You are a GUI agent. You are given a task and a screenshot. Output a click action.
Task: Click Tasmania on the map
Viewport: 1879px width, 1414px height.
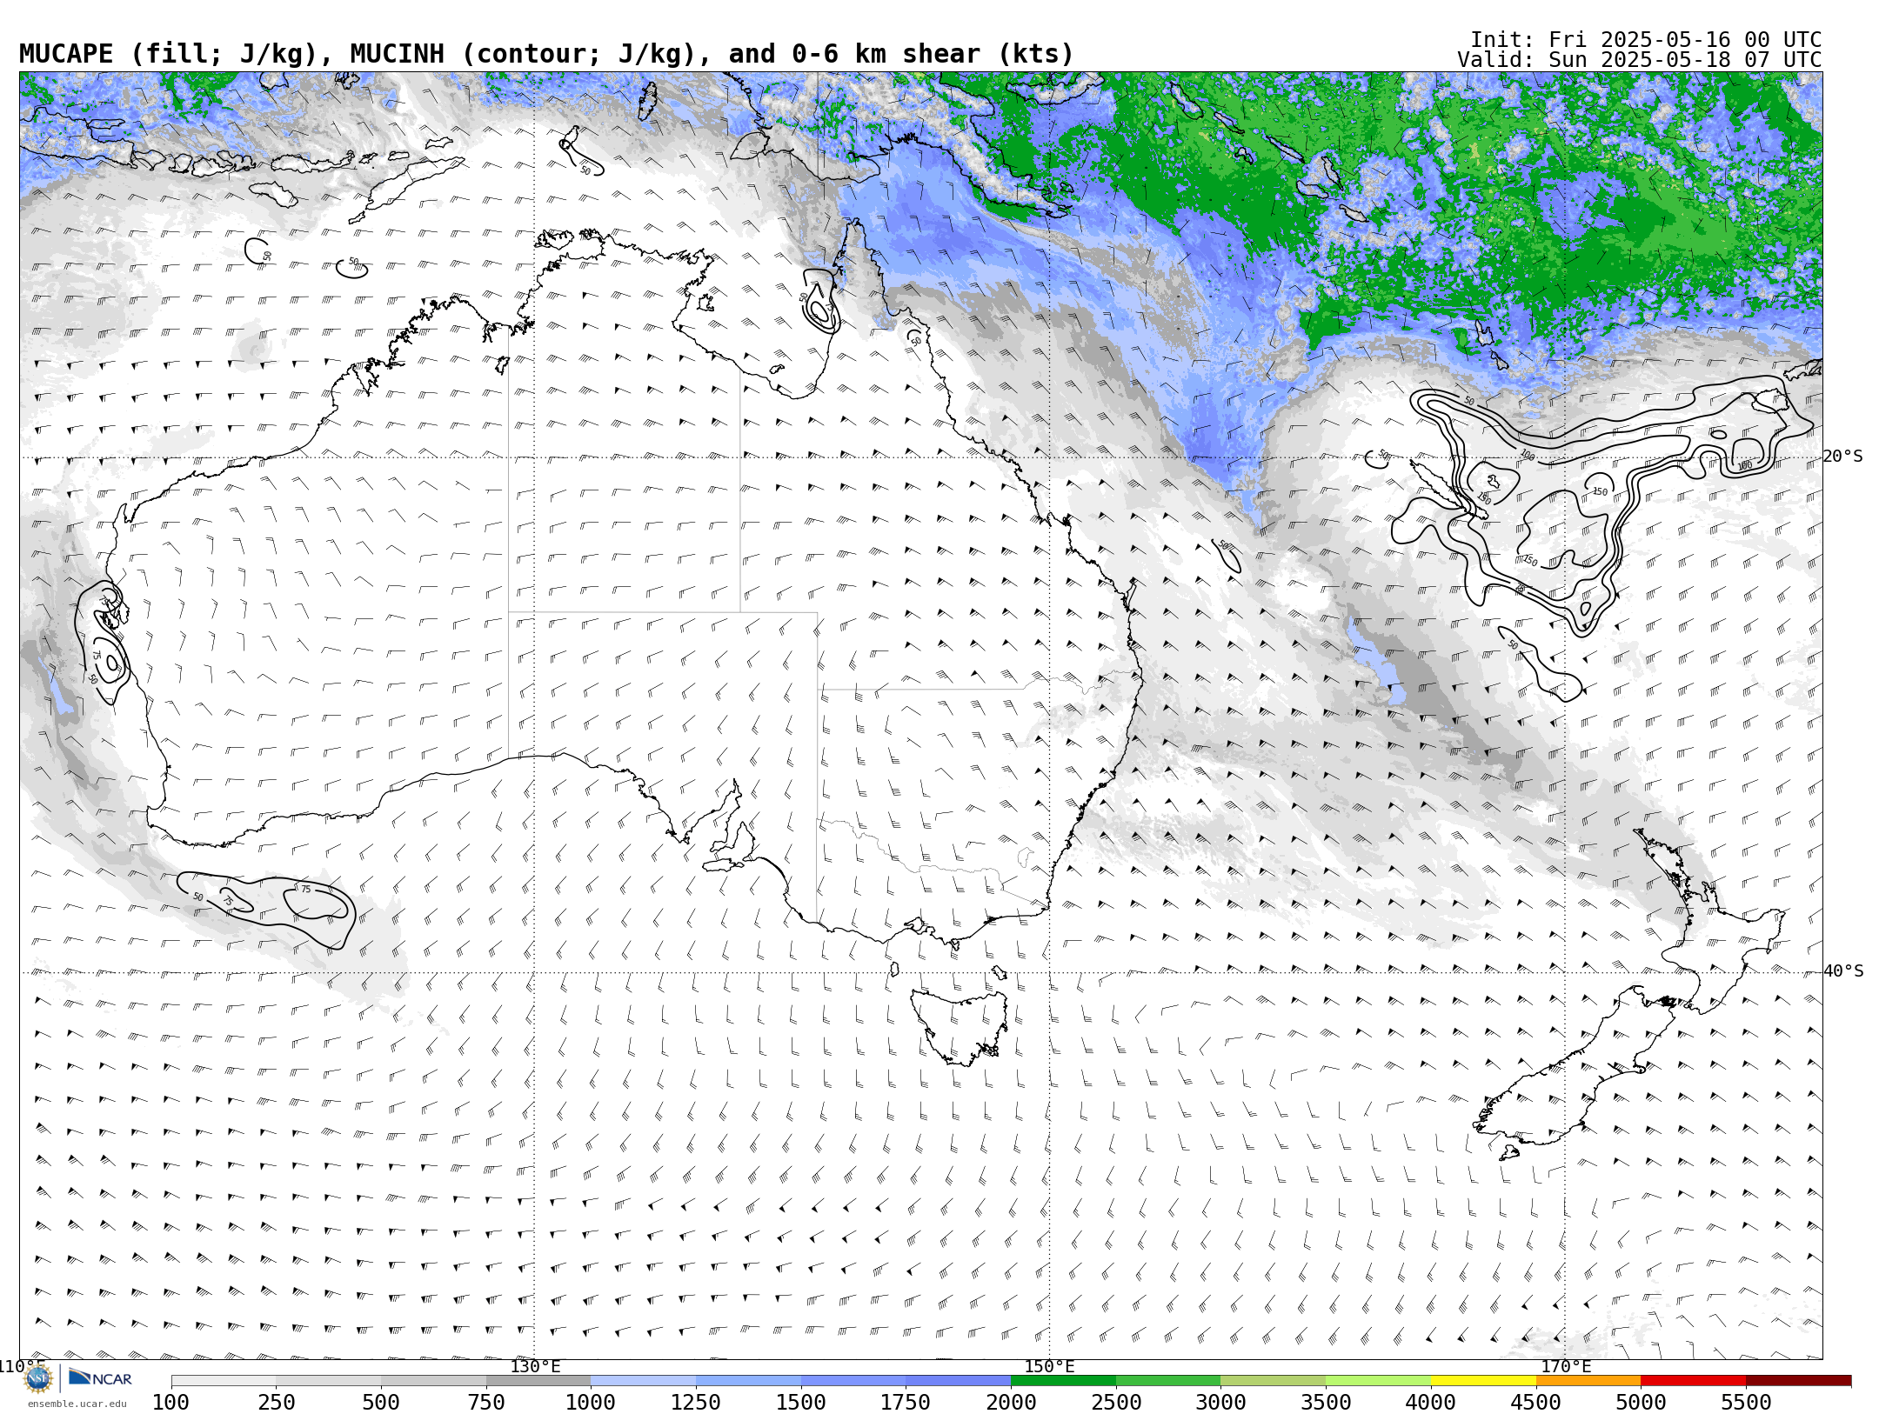(960, 1026)
